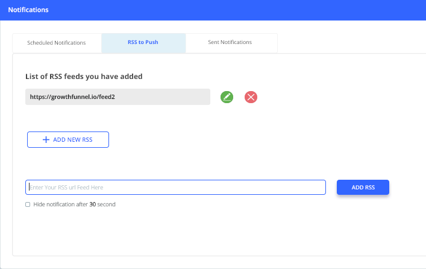This screenshot has height=269, width=426.
Task: Click the 'ADD NEW RSS' text label
Action: coord(73,139)
